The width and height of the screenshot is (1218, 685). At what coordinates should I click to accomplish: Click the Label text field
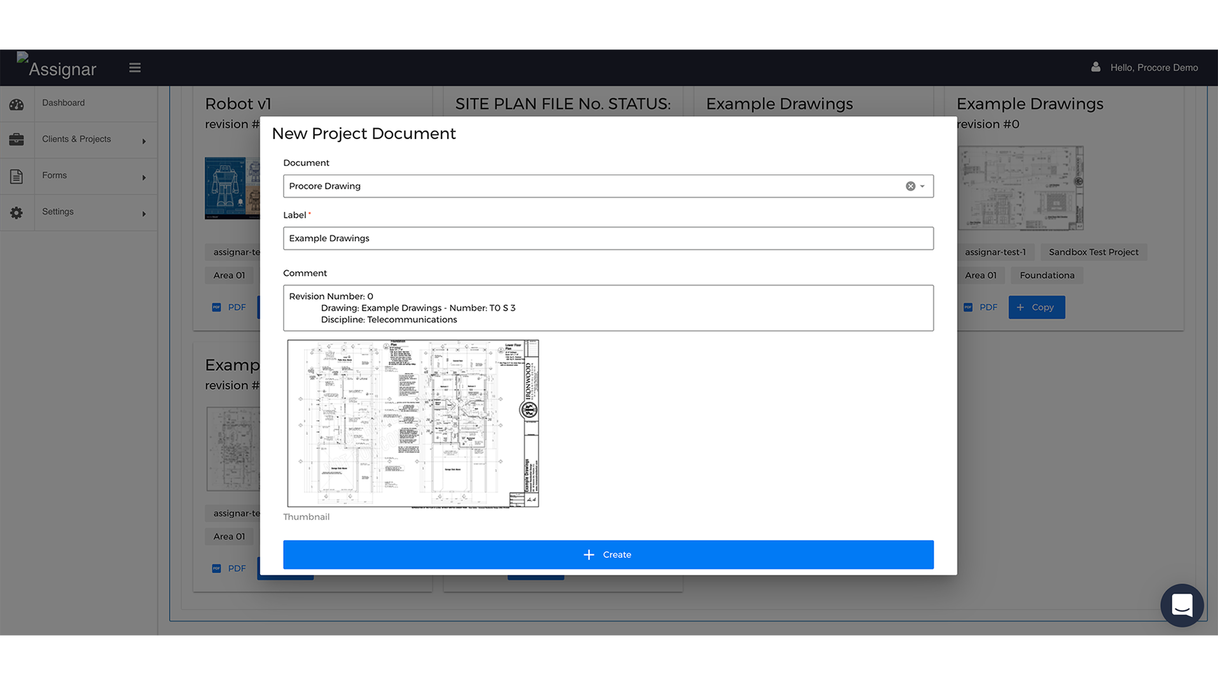[x=608, y=238]
